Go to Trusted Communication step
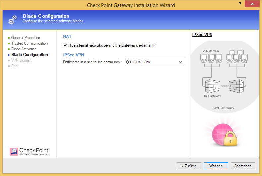The width and height of the screenshot is (262, 176). [x=30, y=43]
